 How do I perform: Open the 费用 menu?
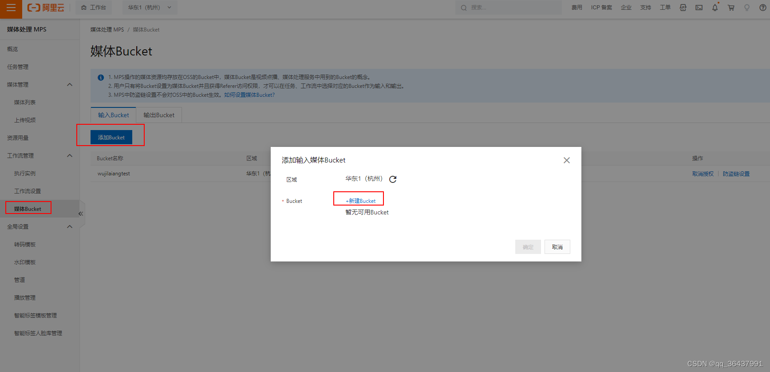pos(577,8)
